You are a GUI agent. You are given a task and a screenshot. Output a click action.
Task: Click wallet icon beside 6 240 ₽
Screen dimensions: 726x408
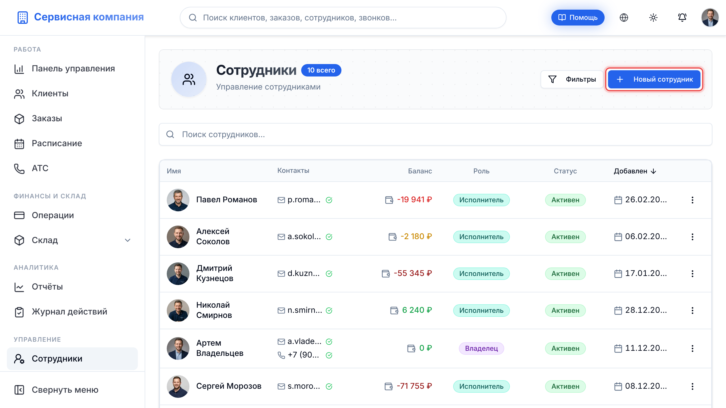[x=394, y=311]
